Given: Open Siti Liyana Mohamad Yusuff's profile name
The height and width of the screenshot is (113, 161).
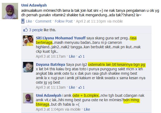Looking at the screenshot, I should (61, 38).
